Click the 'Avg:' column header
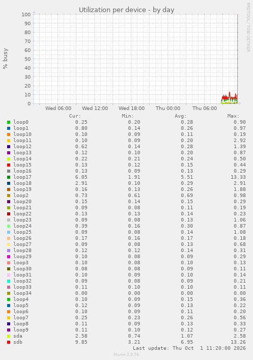The image size is (253, 360). point(180,116)
